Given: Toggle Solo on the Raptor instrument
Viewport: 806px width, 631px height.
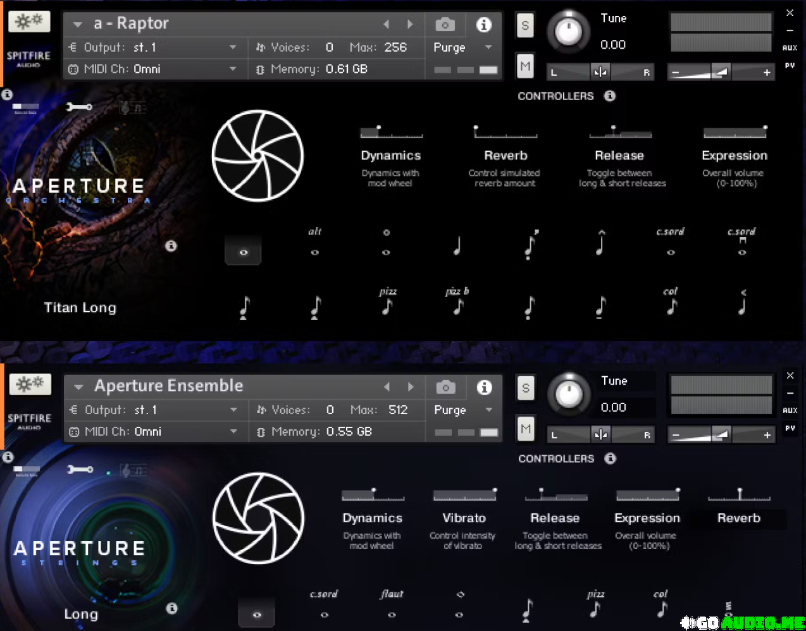Looking at the screenshot, I should click(525, 26).
